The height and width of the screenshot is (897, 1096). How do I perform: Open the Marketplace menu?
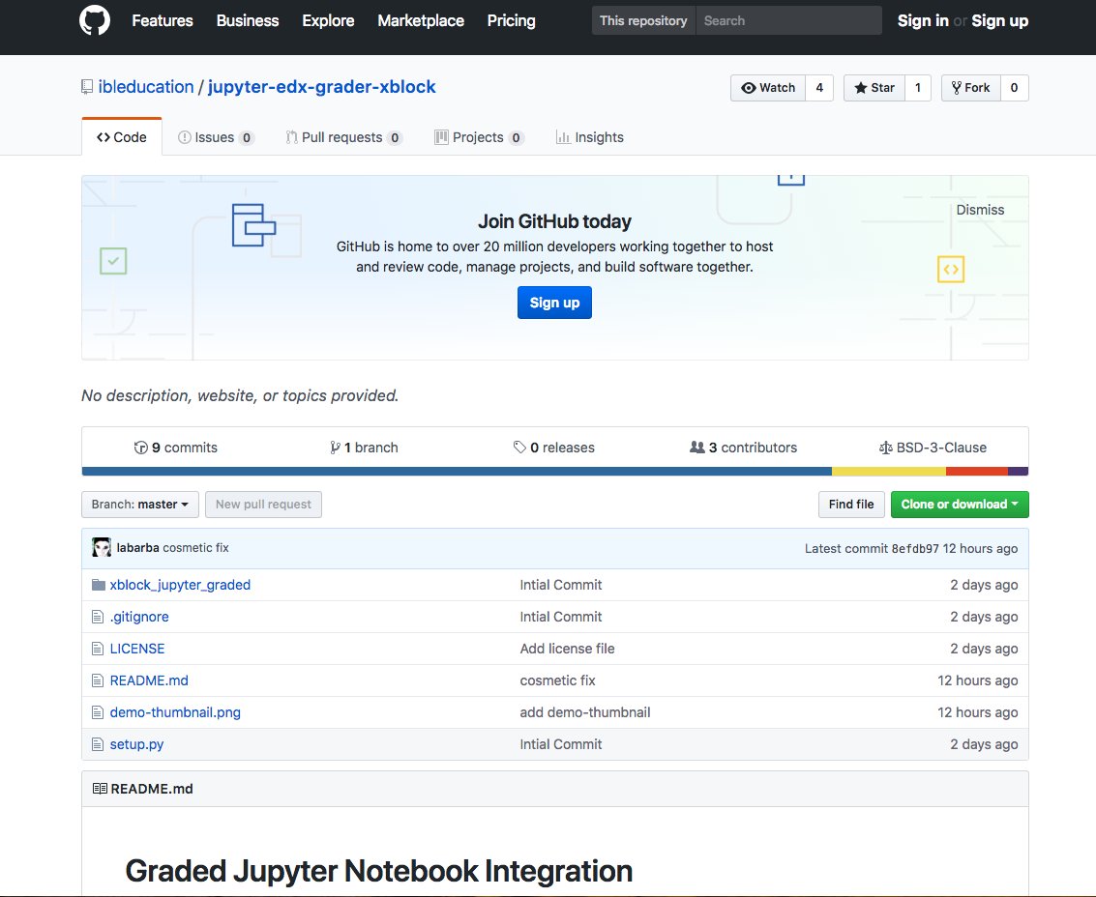[x=420, y=20]
